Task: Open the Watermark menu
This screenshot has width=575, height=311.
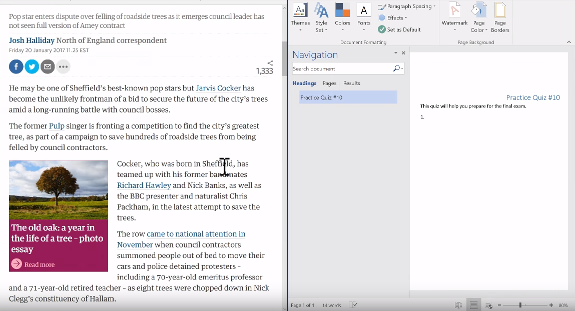Action: coord(455,17)
